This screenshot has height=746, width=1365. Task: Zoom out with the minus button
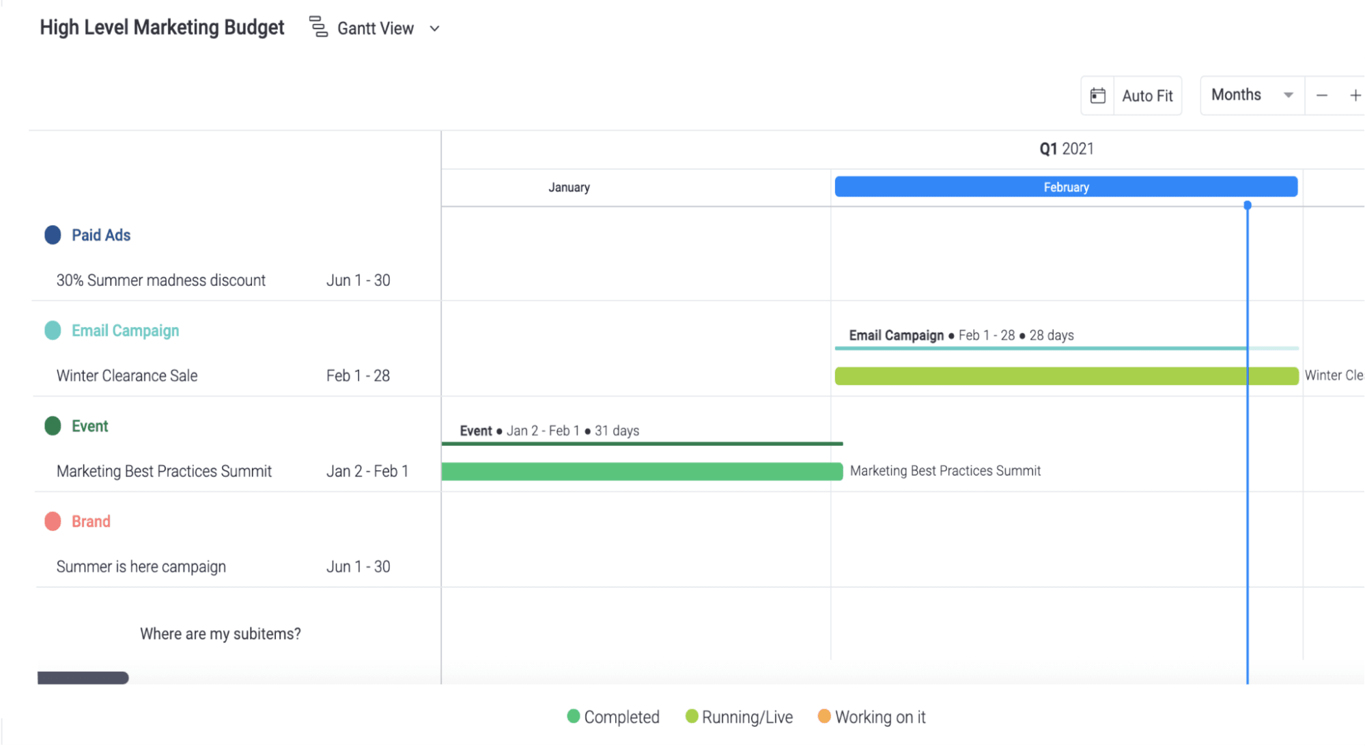tap(1322, 96)
